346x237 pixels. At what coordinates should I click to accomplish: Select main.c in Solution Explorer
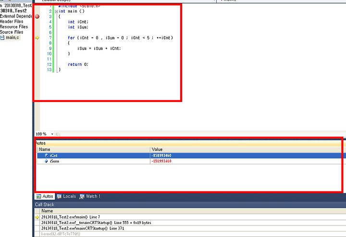pyautogui.click(x=12, y=37)
